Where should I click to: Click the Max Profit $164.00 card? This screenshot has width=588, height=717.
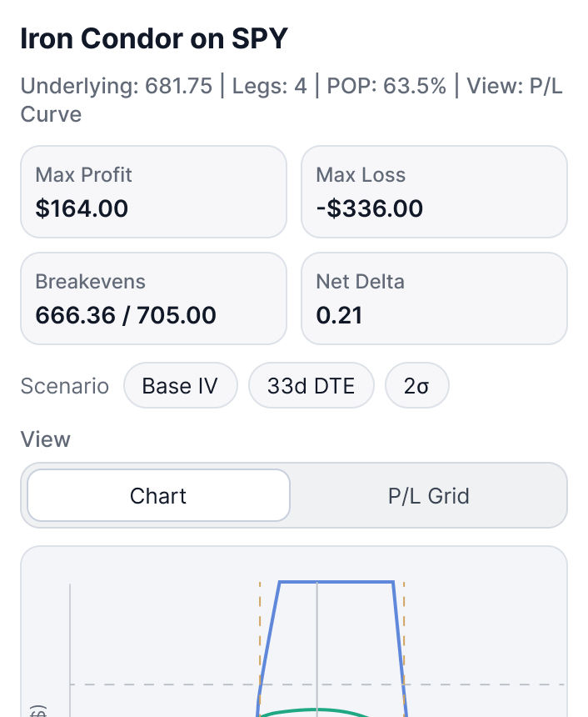(153, 192)
